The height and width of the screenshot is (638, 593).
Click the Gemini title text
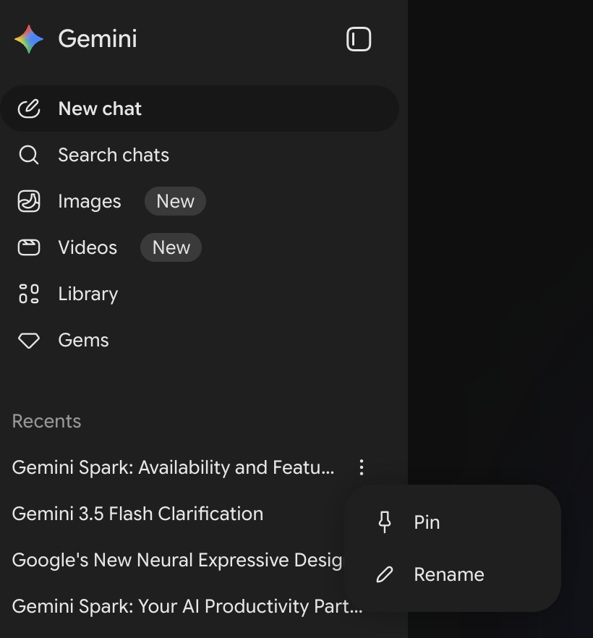coord(98,39)
